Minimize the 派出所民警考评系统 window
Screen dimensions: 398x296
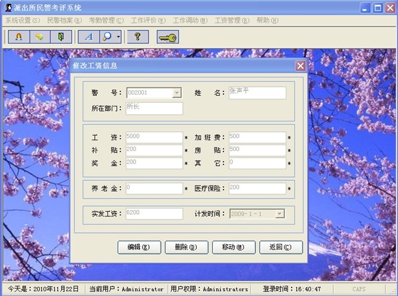[x=365, y=8]
